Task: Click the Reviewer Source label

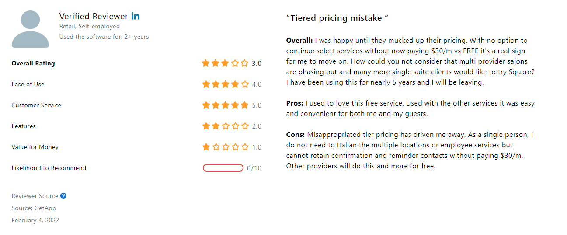Action: 35,196
